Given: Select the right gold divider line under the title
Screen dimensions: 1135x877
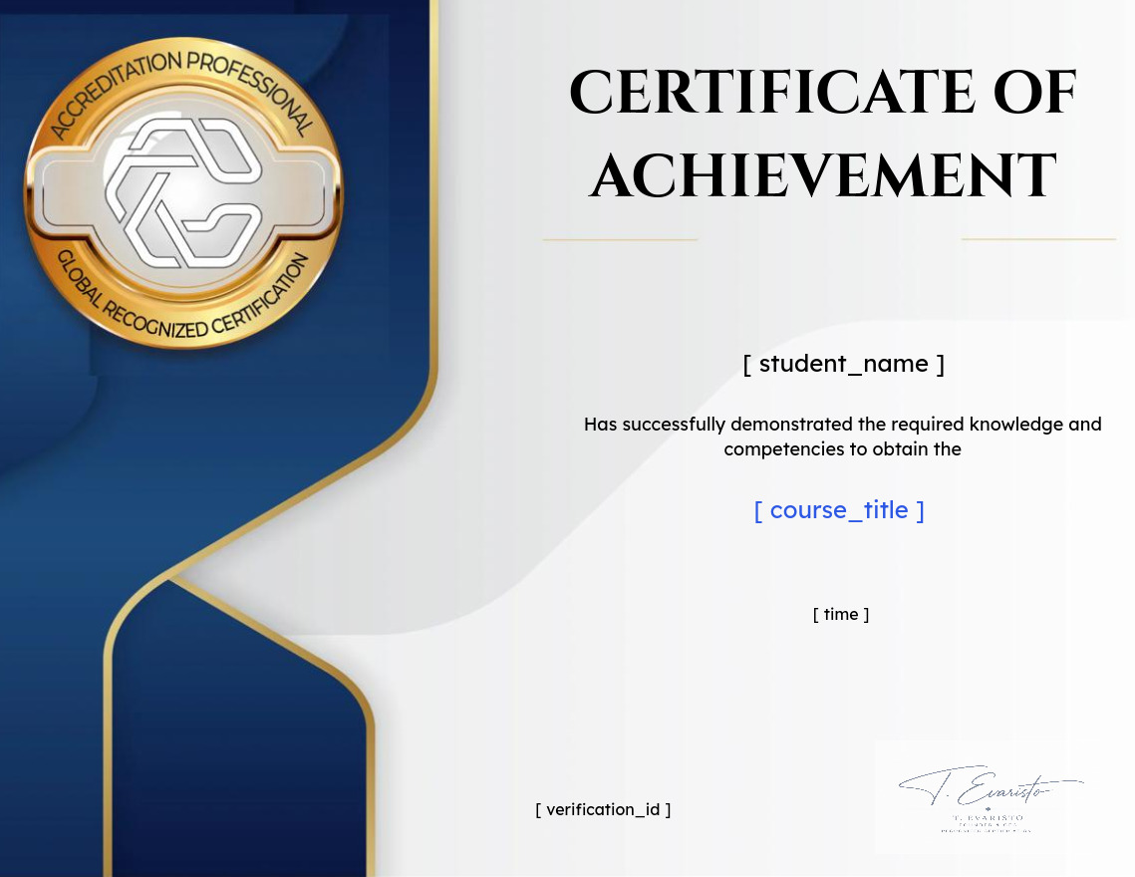Looking at the screenshot, I should pyautogui.click(x=1038, y=238).
